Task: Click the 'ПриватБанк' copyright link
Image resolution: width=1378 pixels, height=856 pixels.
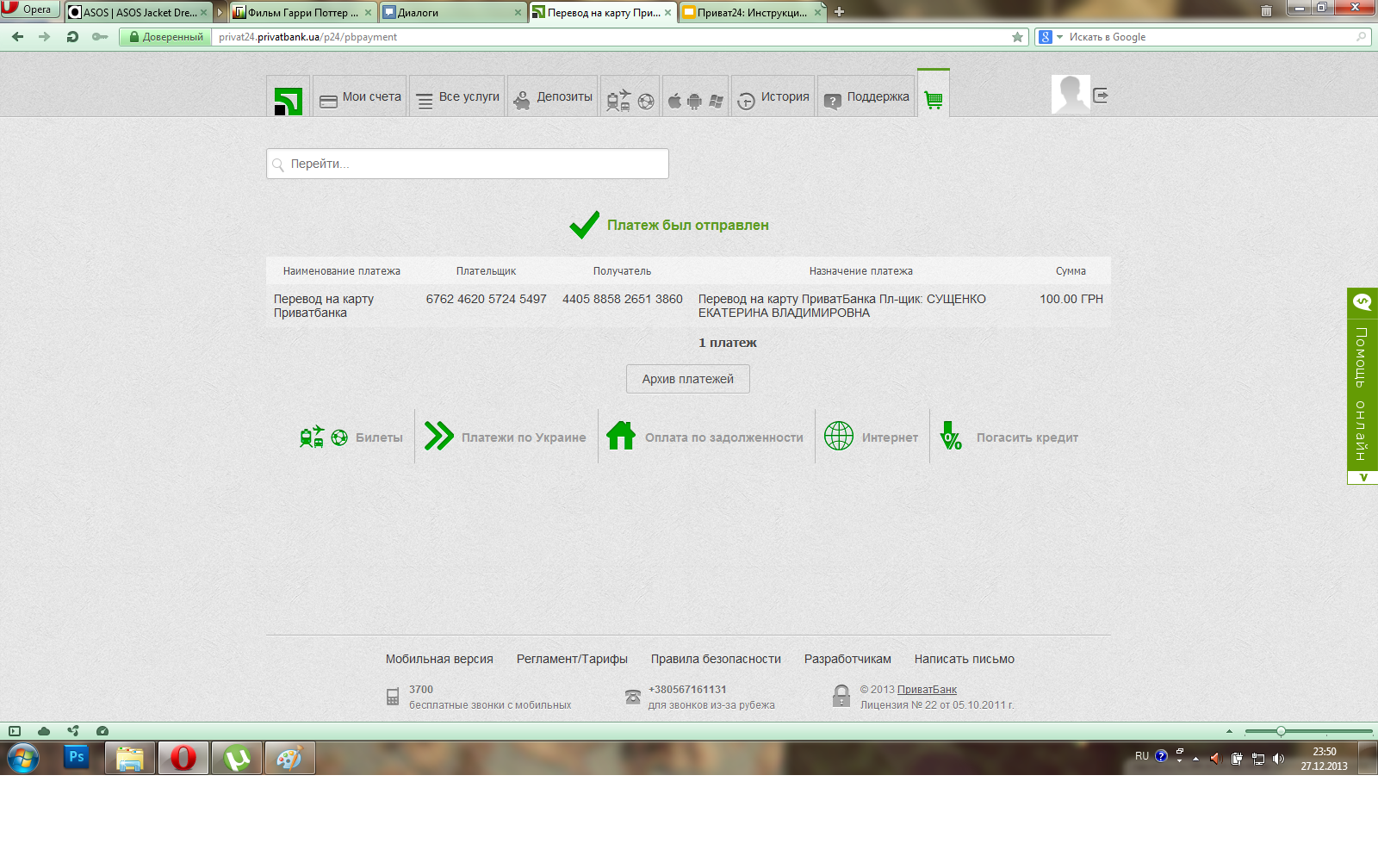Action: pyautogui.click(x=927, y=690)
